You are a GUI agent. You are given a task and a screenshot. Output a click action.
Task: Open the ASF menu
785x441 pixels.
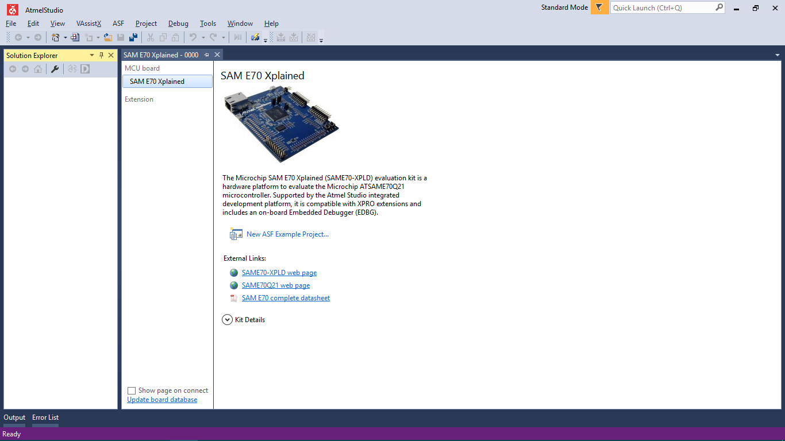118,24
